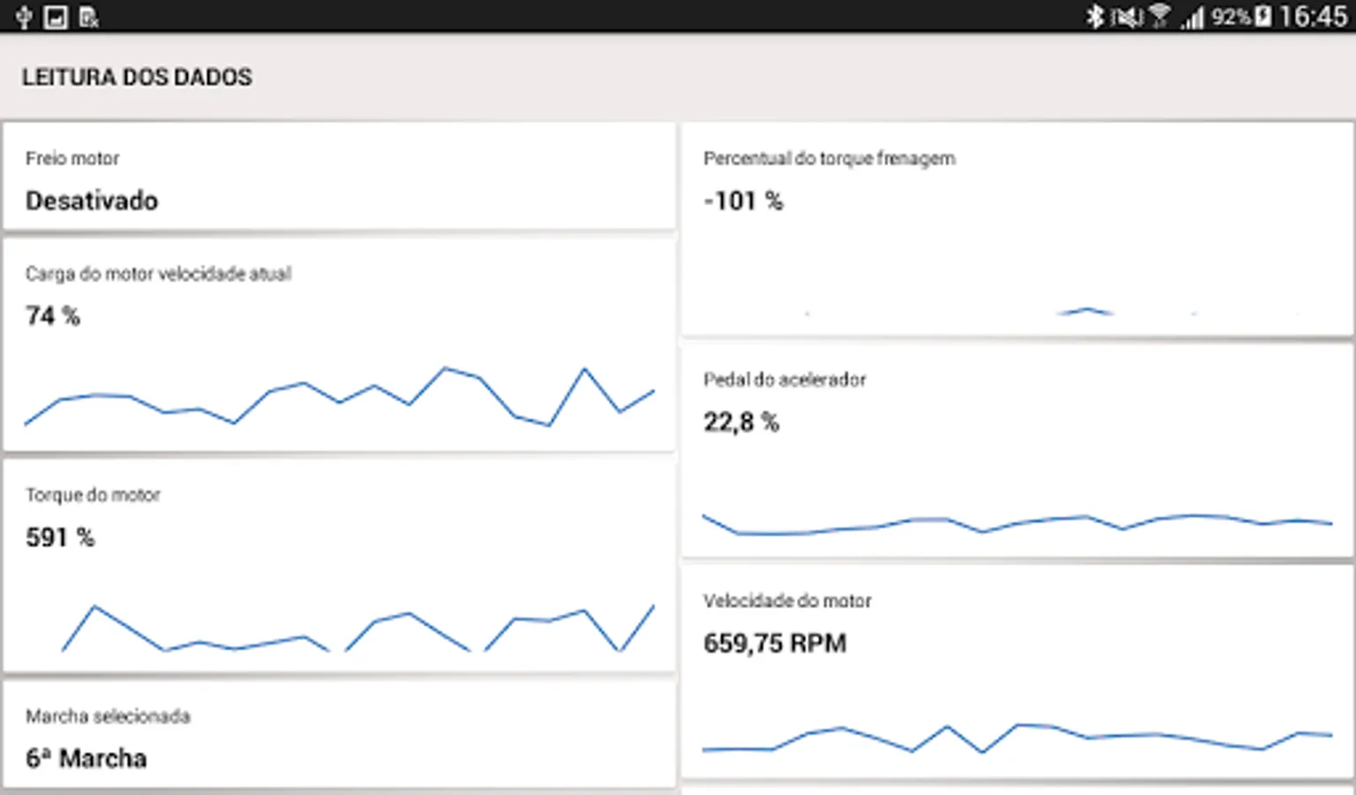Tap Carga do motor velocidade atual label
The height and width of the screenshot is (795, 1356).
[x=158, y=274]
